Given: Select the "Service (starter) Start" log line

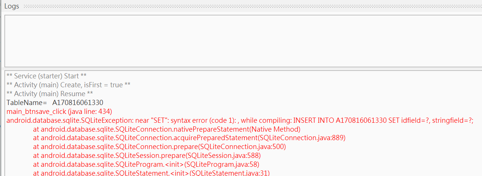Looking at the screenshot, I should pyautogui.click(x=47, y=76).
